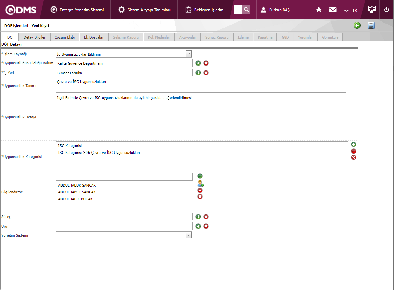The height and width of the screenshot is (290, 394).
Task: Open Bekleyen İşlerim menu
Action: click(x=204, y=10)
